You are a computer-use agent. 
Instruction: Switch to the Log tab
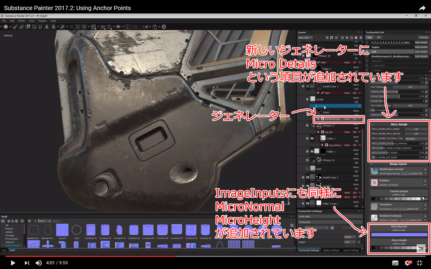pos(4,250)
